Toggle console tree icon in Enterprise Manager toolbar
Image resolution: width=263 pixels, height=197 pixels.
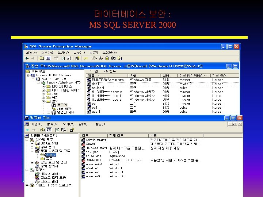point(48,58)
